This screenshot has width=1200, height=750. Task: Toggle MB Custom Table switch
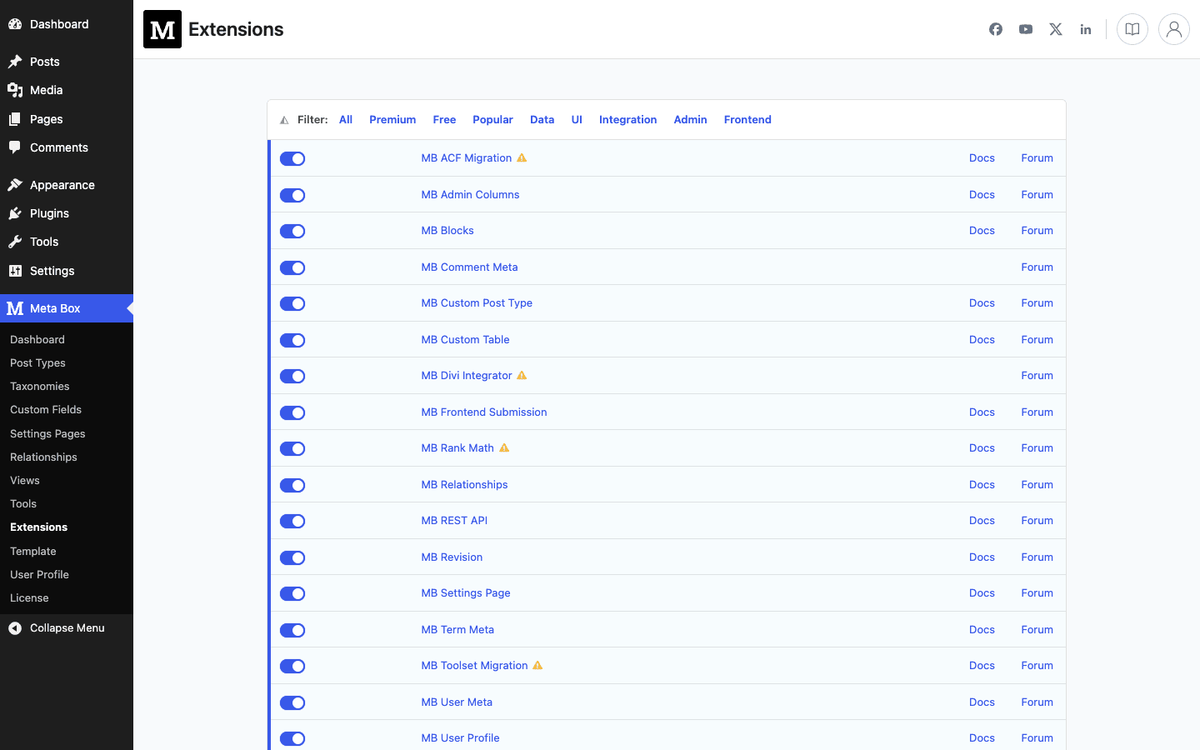pyautogui.click(x=292, y=340)
